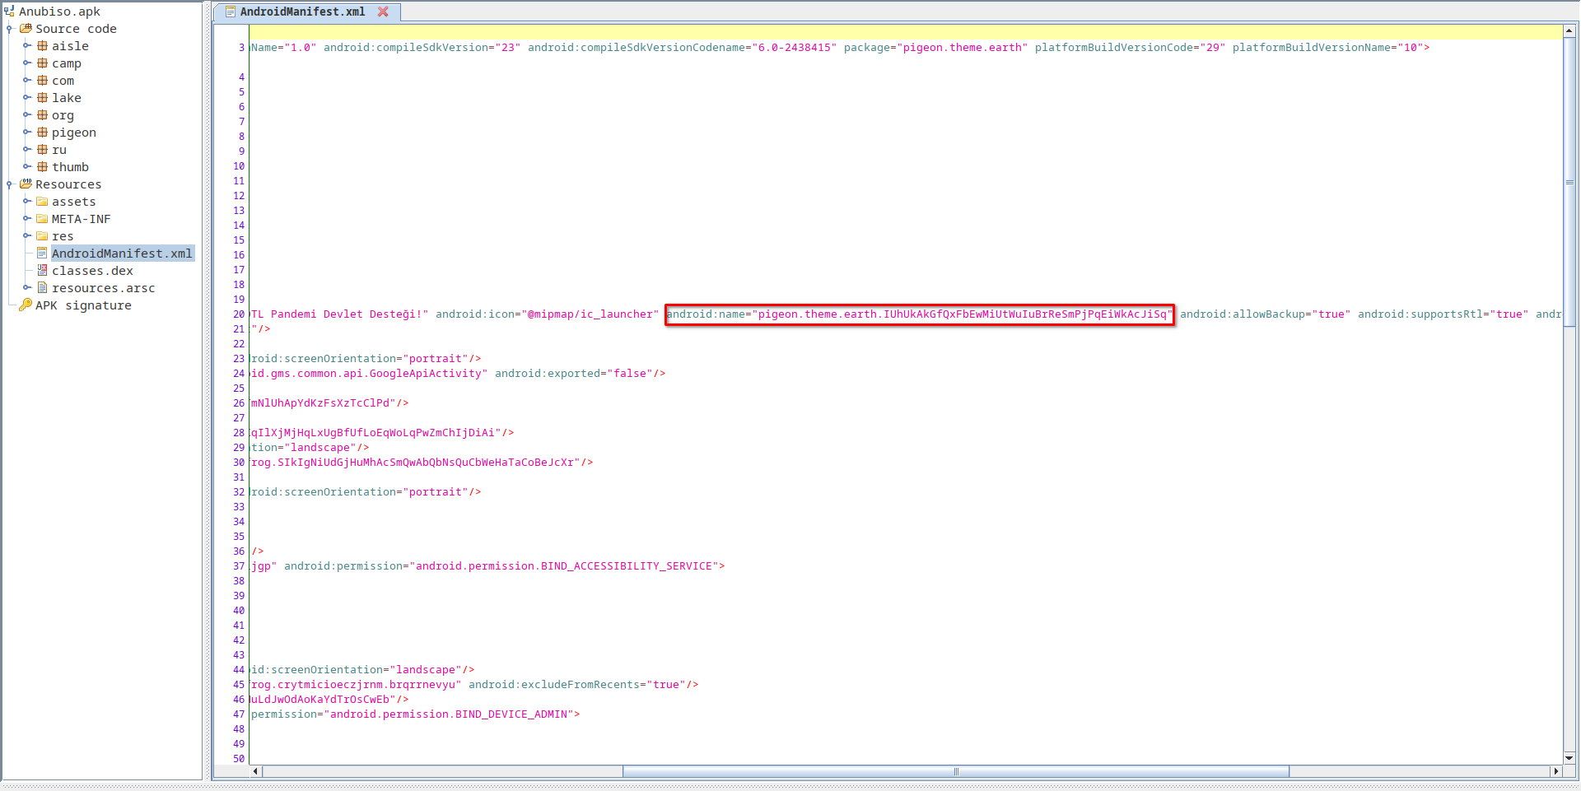Collapse the Source code node

pyautogui.click(x=9, y=29)
